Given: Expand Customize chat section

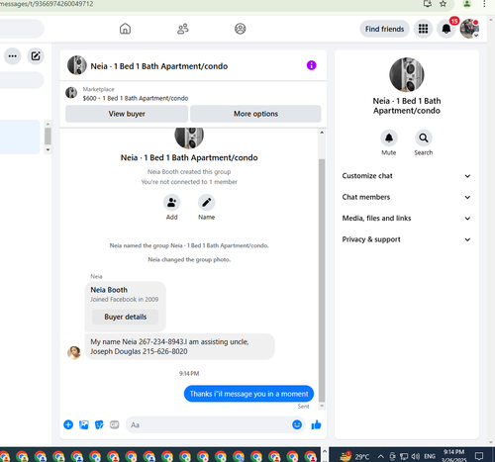Looking at the screenshot, I should click(x=406, y=176).
